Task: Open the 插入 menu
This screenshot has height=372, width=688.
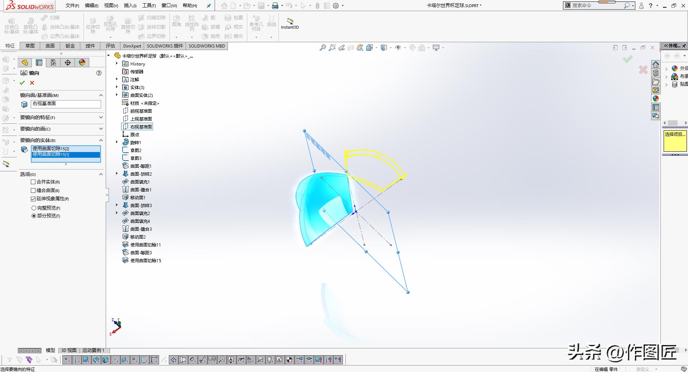Action: [x=130, y=5]
